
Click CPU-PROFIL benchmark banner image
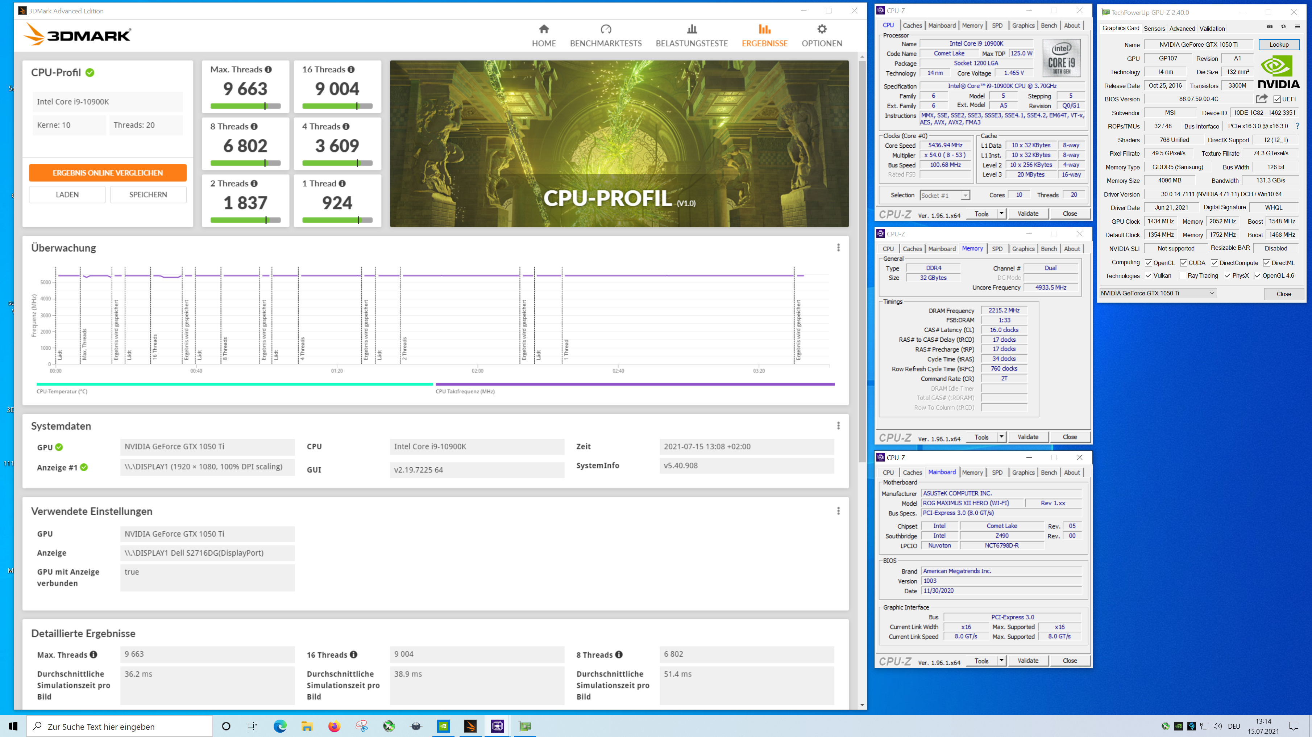coord(619,143)
